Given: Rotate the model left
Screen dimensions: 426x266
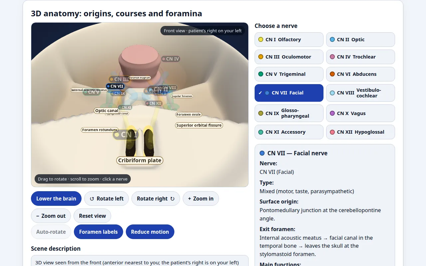Looking at the screenshot, I should coord(106,199).
